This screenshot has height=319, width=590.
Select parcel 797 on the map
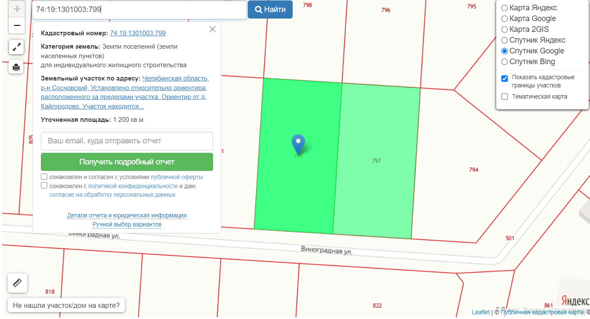377,161
